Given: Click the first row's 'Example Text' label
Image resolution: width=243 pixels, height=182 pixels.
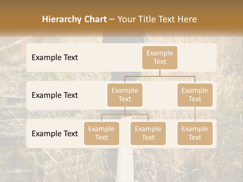Looking at the screenshot, I should pos(55,58).
